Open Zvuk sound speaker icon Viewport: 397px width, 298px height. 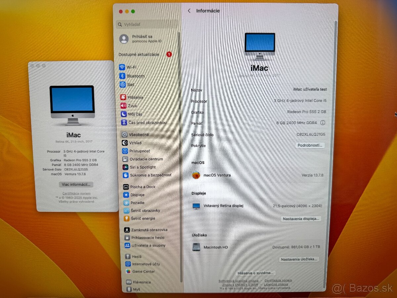click(124, 106)
